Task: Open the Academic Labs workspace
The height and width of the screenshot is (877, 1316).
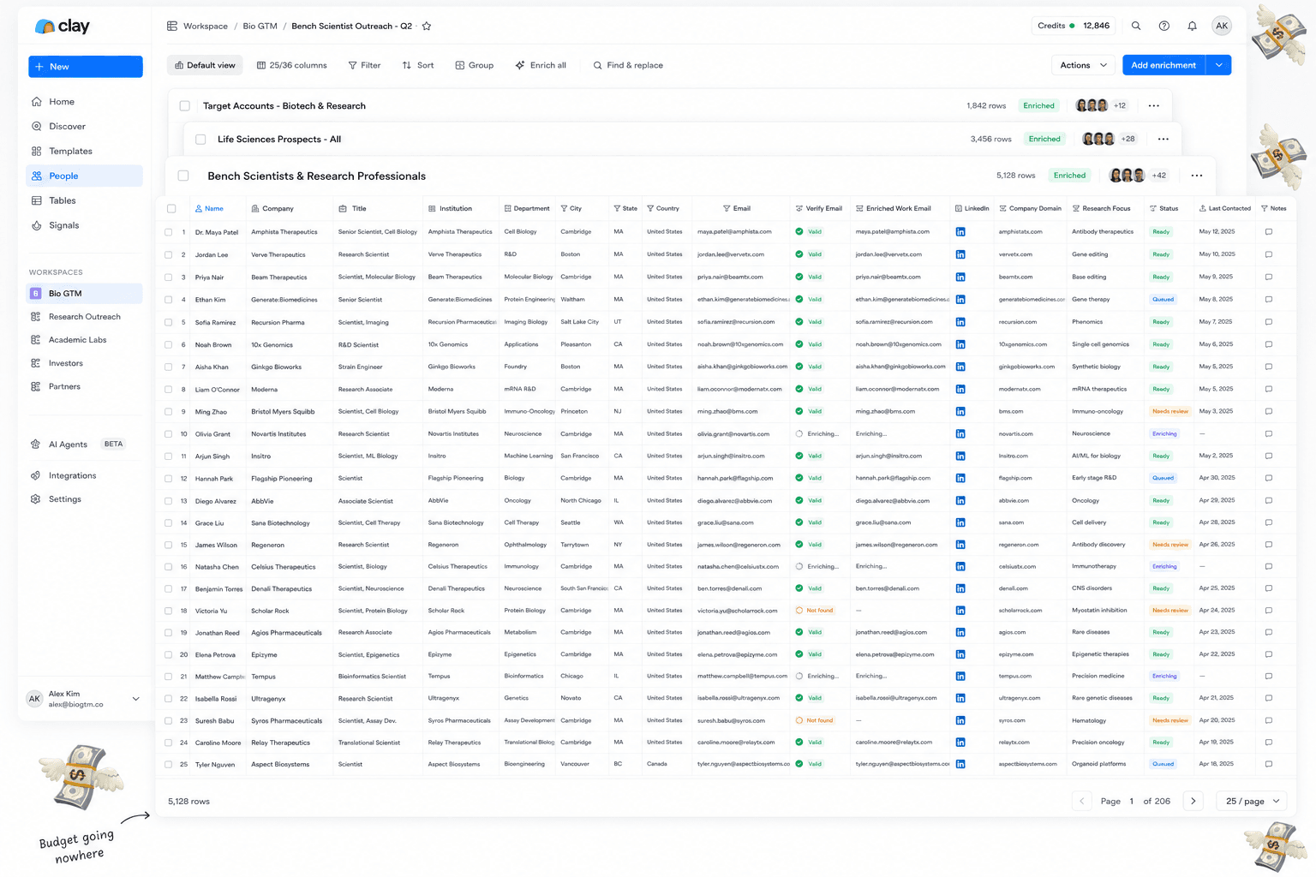Action: pyautogui.click(x=85, y=340)
